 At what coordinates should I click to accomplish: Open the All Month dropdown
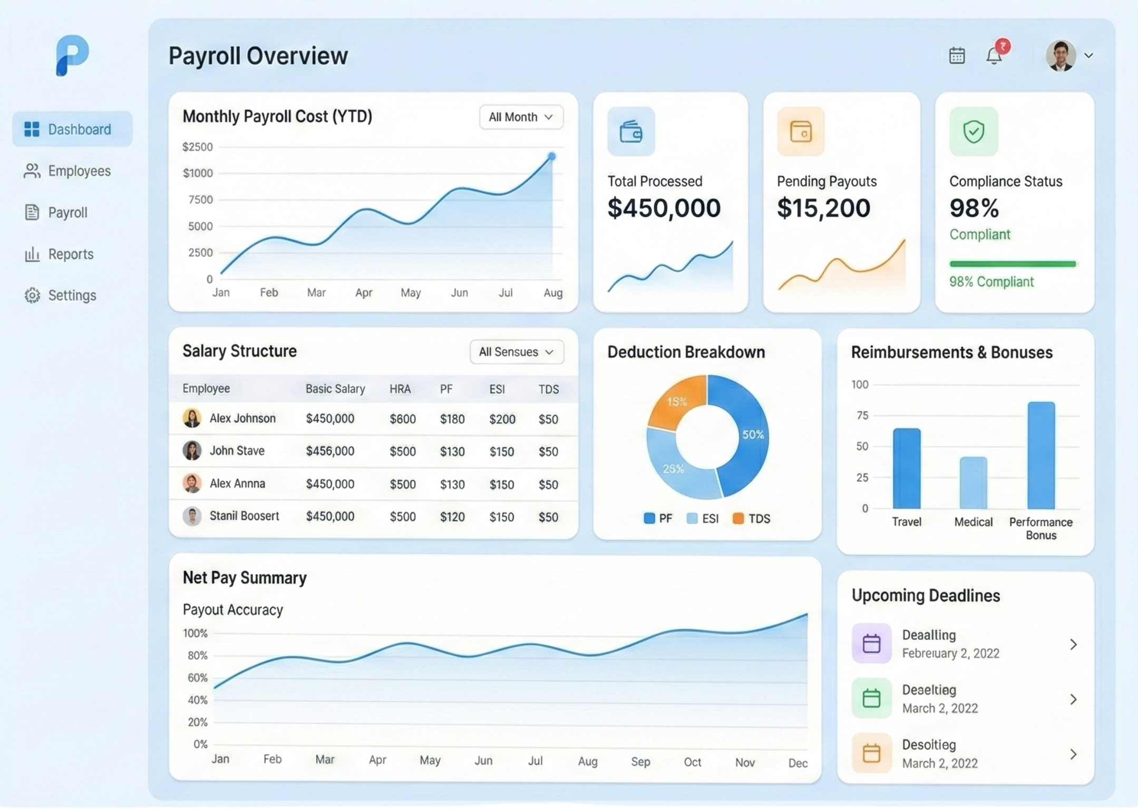(x=520, y=117)
